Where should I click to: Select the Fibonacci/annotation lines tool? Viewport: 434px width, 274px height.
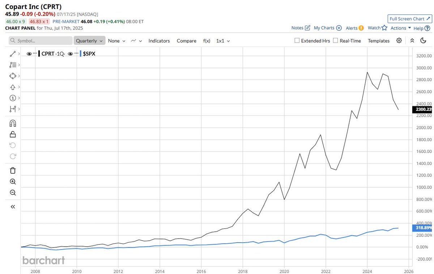[x=13, y=65]
